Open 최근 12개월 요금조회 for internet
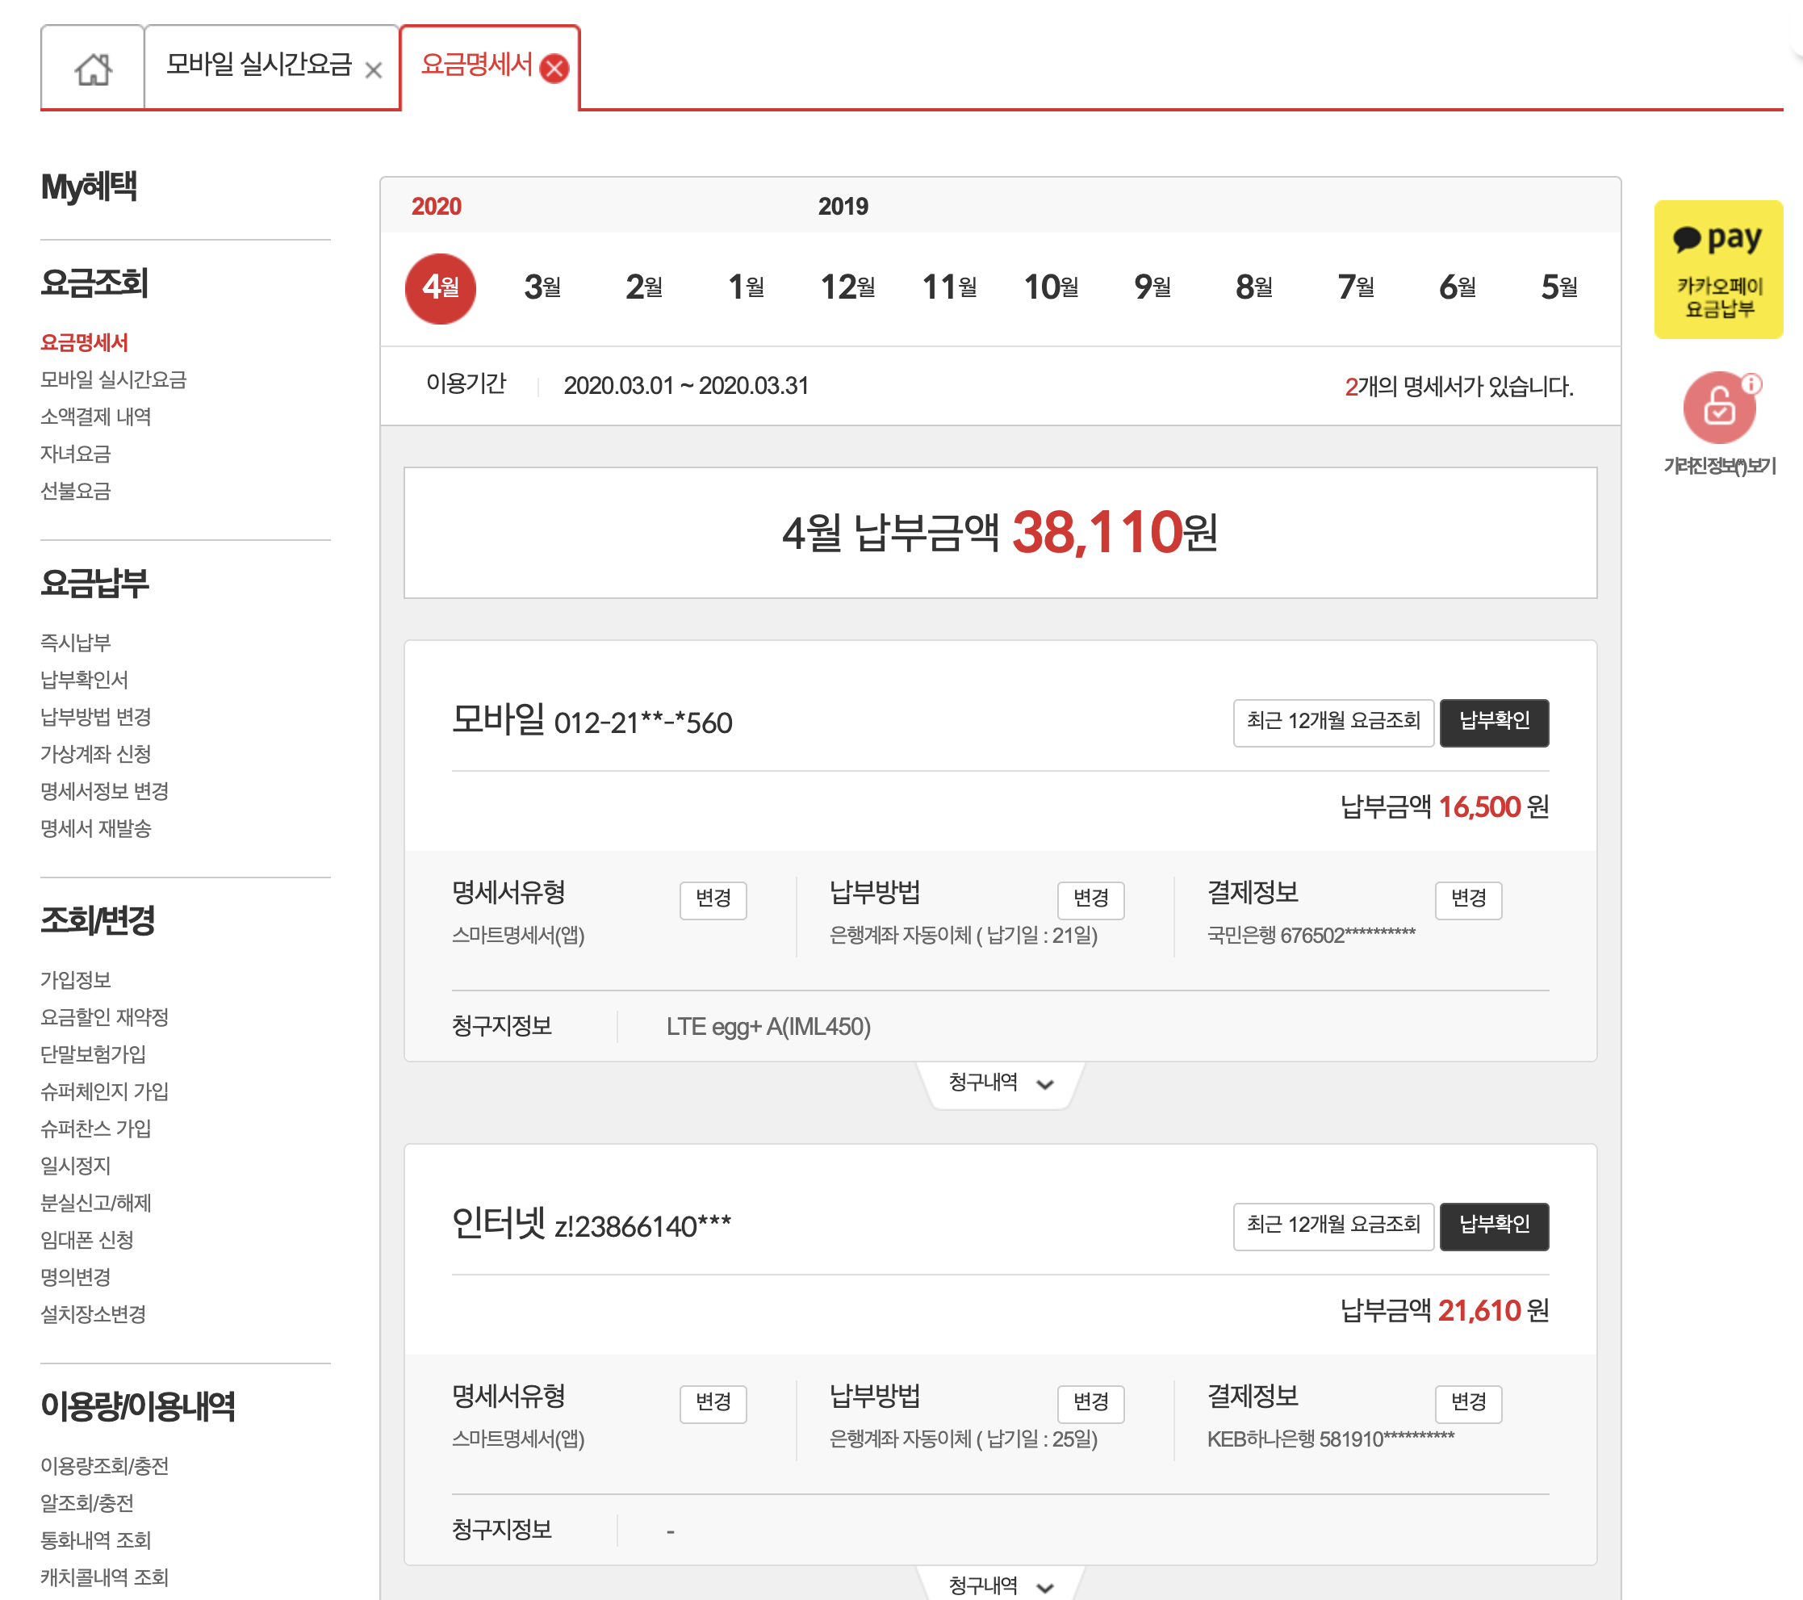Image resolution: width=1803 pixels, height=1600 pixels. (1332, 1225)
